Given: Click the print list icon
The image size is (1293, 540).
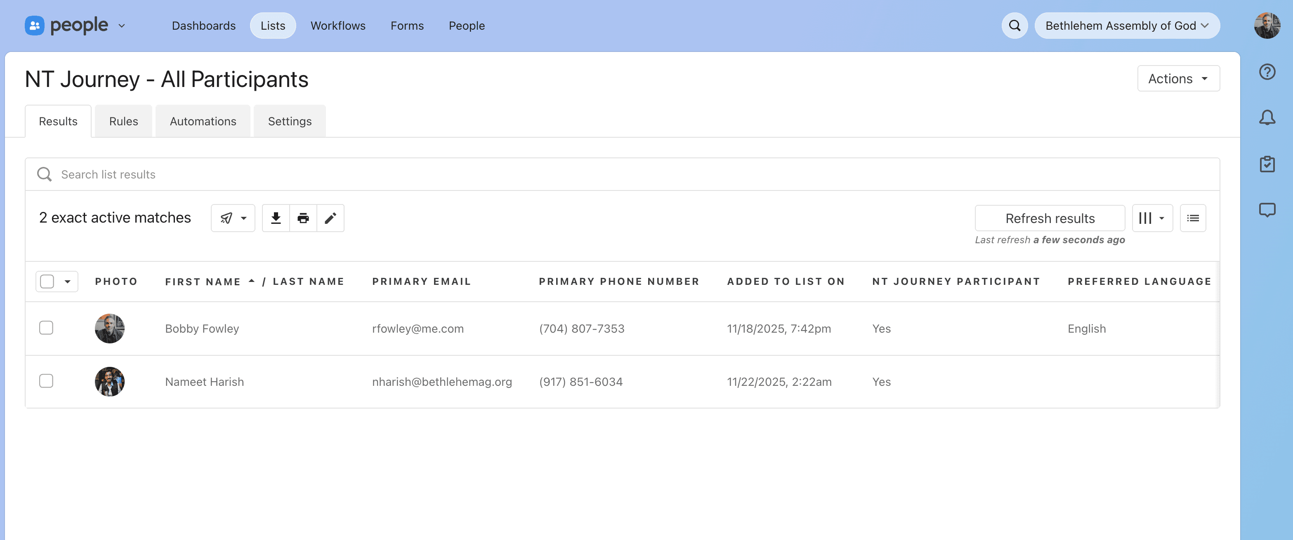Looking at the screenshot, I should coord(303,218).
